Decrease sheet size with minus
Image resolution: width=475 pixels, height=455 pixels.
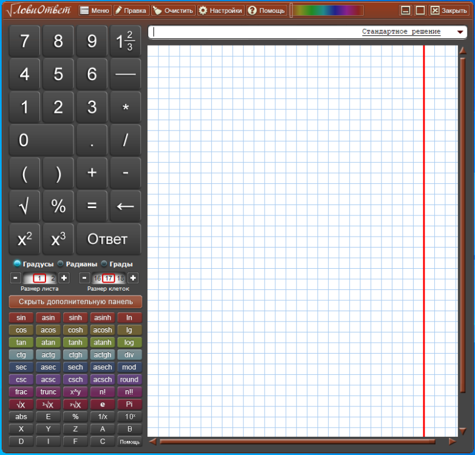coord(15,278)
